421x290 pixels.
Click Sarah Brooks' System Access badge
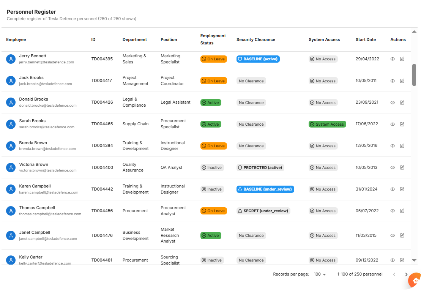(327, 125)
